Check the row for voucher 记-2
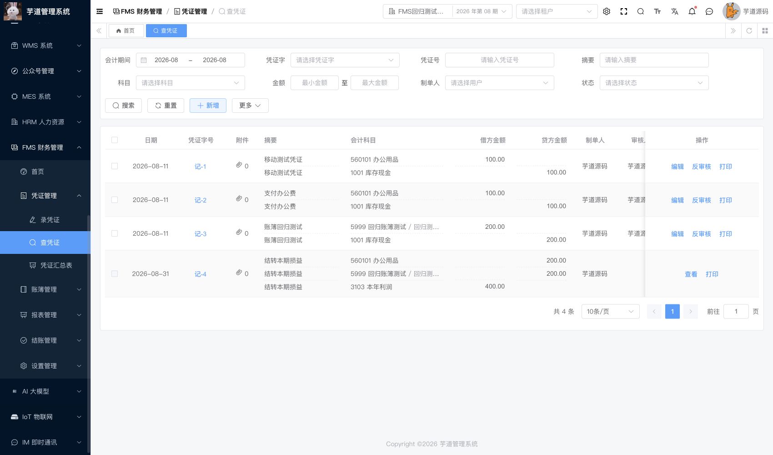 [115, 200]
